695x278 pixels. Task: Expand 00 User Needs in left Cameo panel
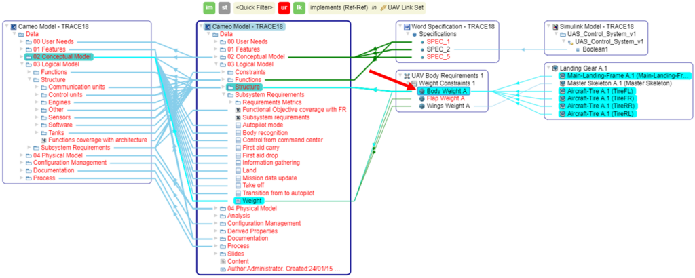(22, 41)
